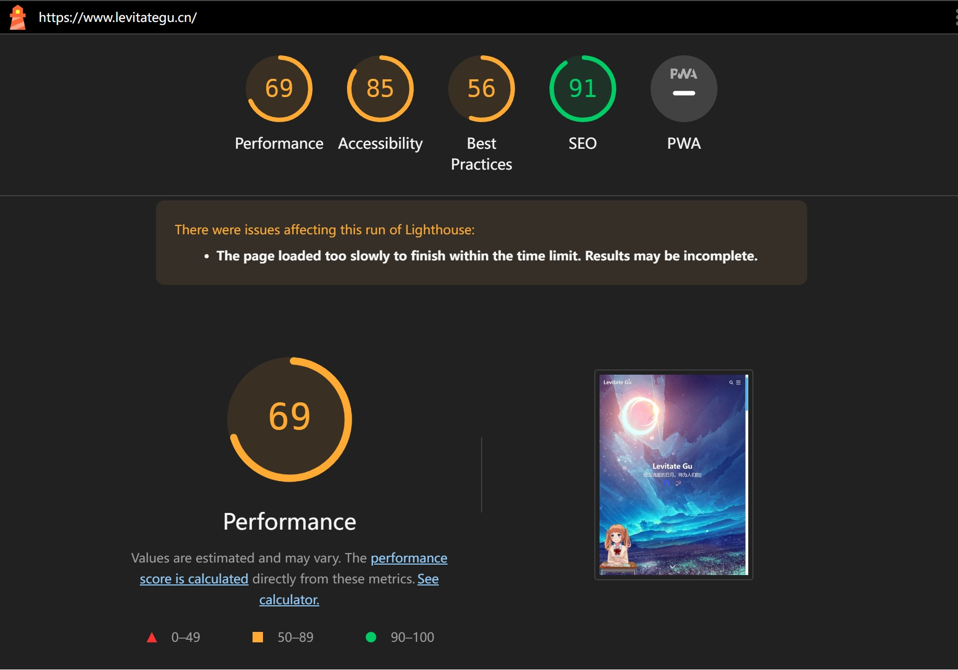Screen dimensions: 958x670
Task: Open the PWA category badge
Action: click(x=684, y=89)
